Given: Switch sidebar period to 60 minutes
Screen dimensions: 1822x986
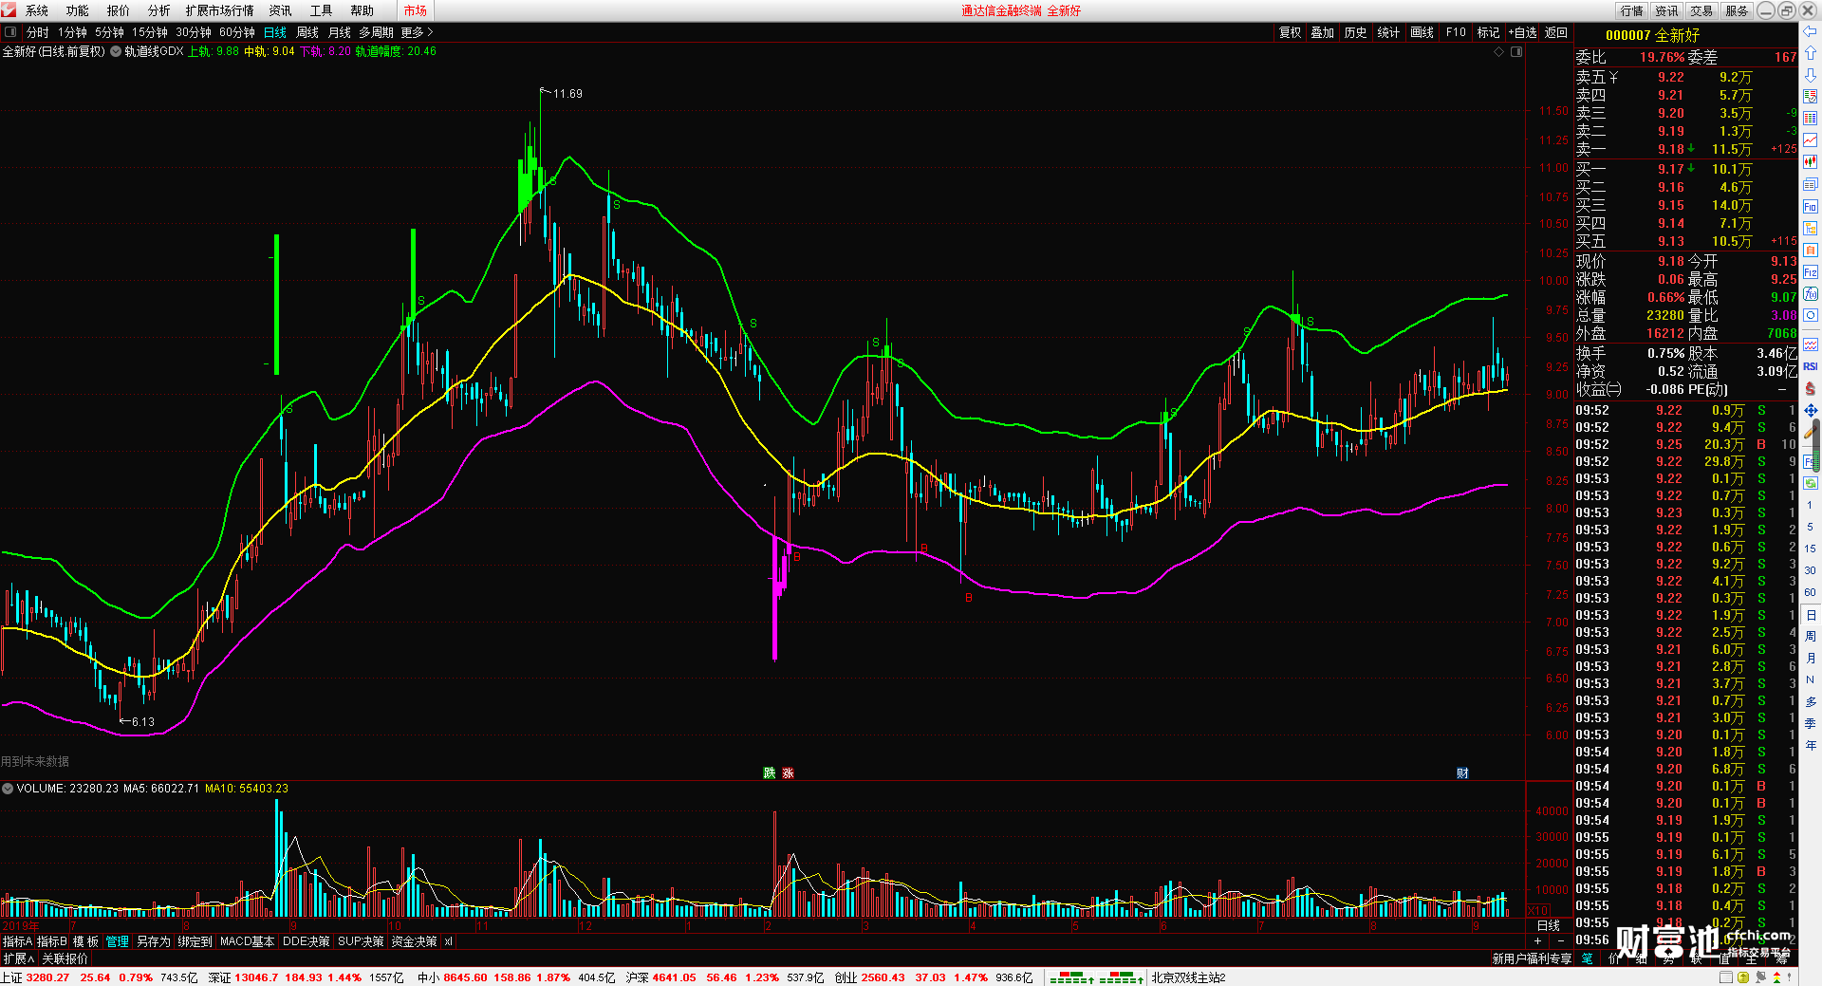Looking at the screenshot, I should click(1811, 592).
